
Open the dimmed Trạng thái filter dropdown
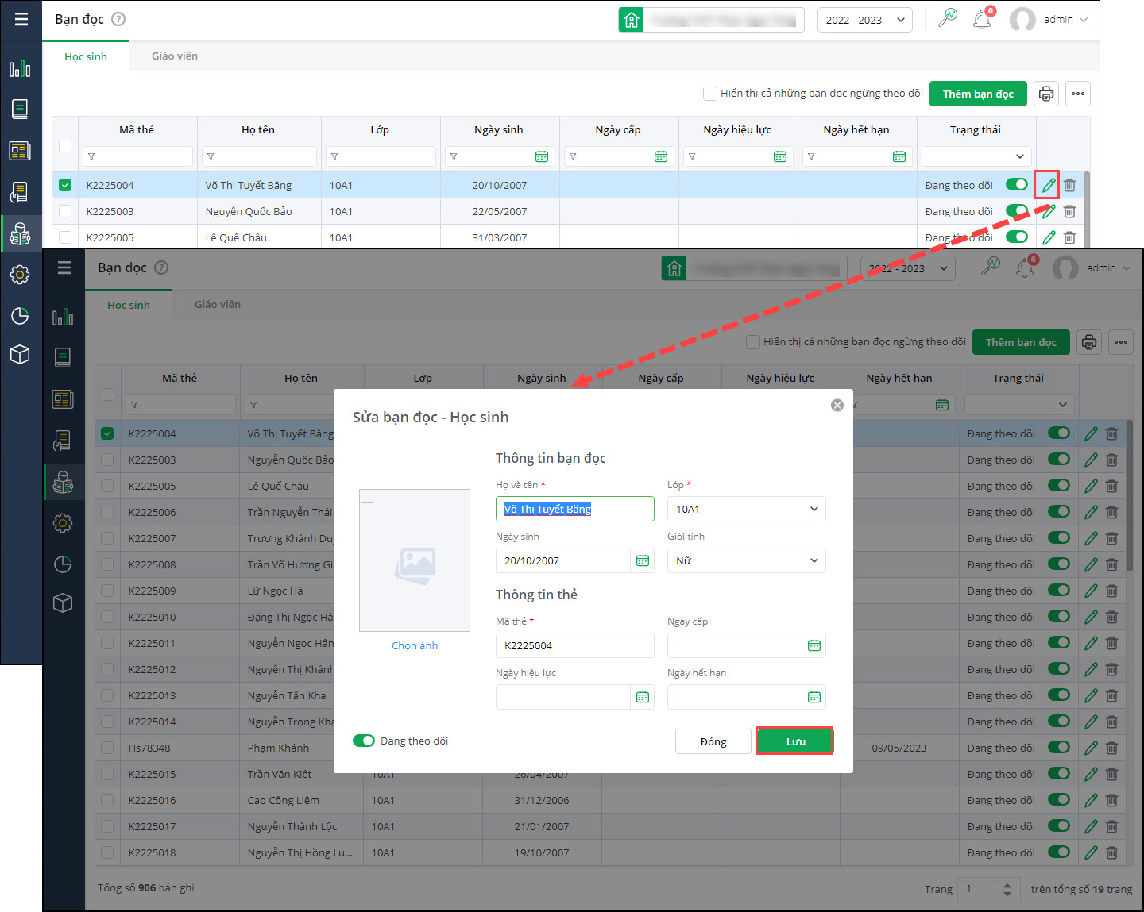pos(1020,405)
